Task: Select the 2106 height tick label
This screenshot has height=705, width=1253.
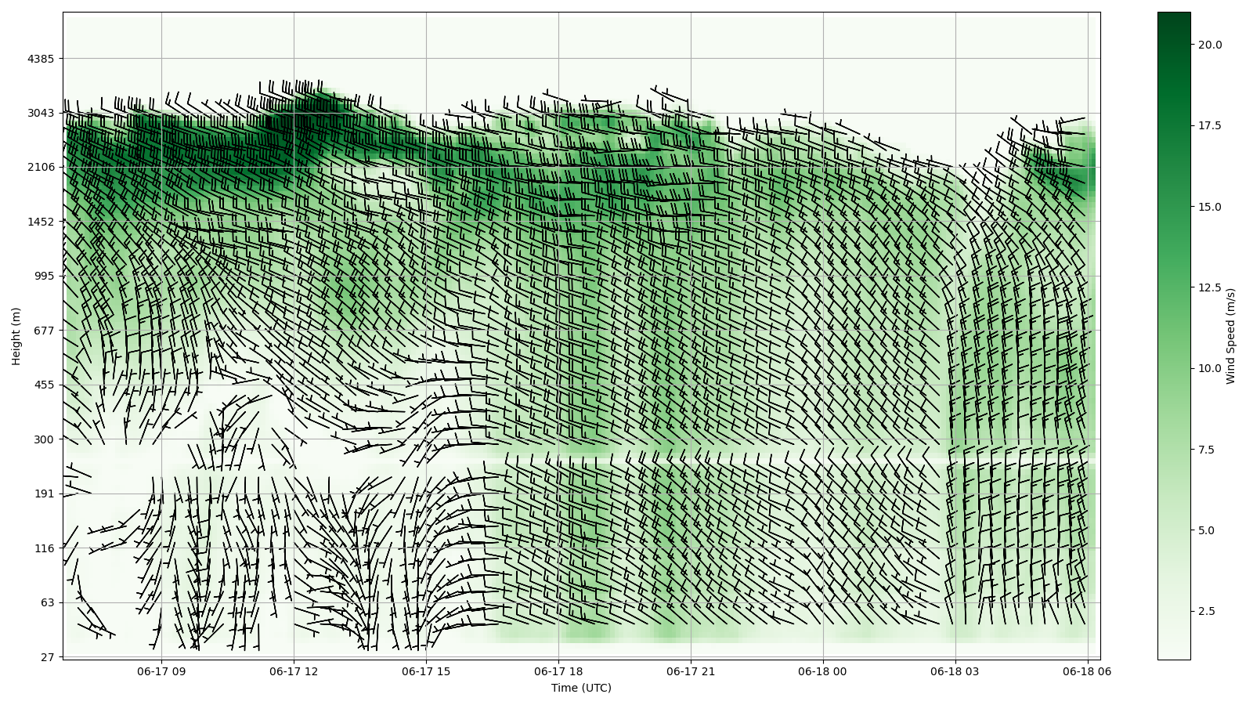Action: pos(40,167)
